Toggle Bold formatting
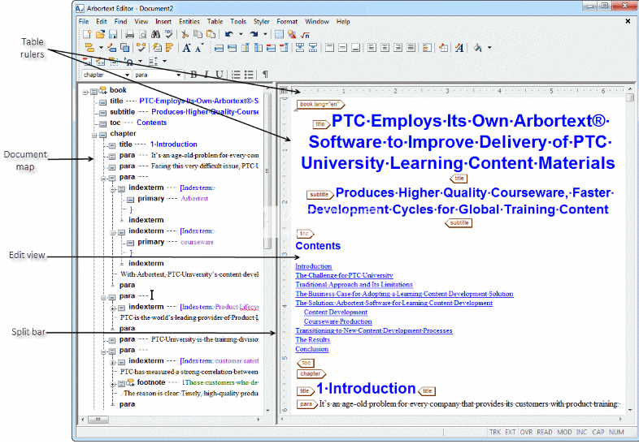 tap(193, 75)
